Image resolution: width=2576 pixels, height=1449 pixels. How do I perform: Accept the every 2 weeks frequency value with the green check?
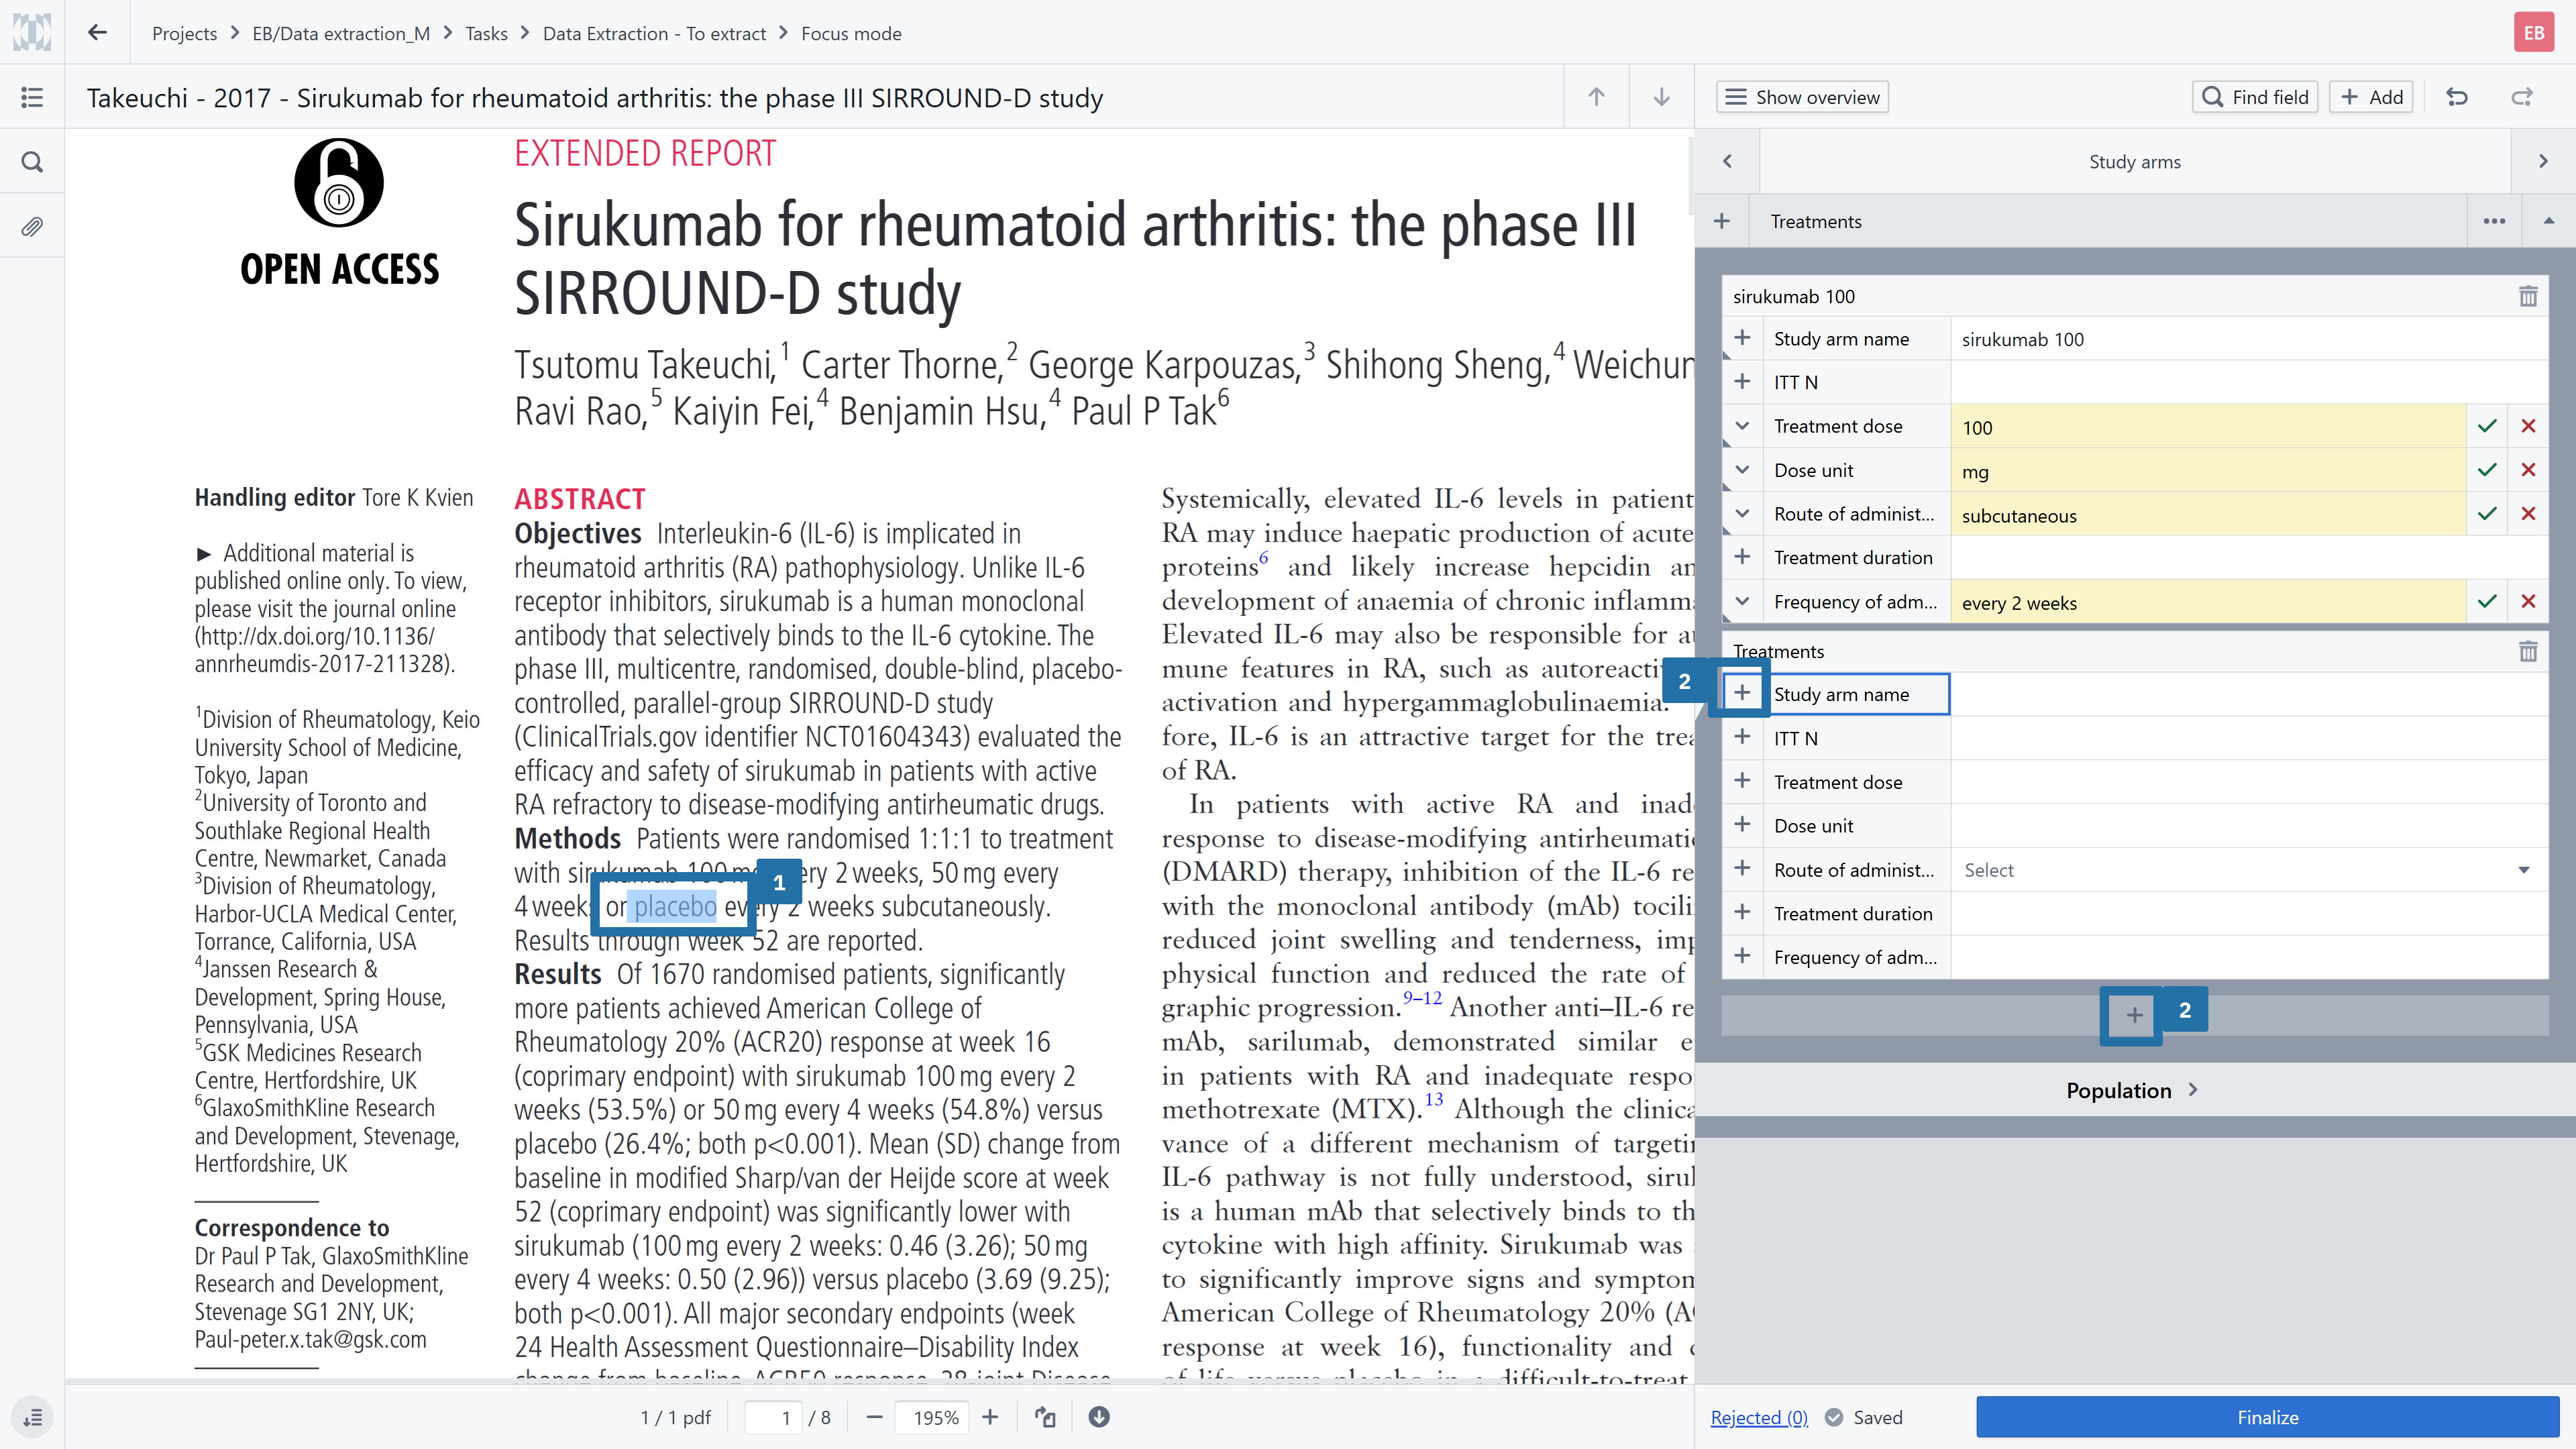click(2487, 602)
